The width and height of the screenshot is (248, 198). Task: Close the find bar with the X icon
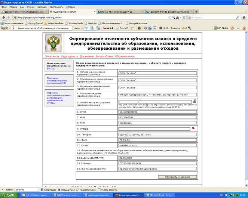tap(2, 190)
